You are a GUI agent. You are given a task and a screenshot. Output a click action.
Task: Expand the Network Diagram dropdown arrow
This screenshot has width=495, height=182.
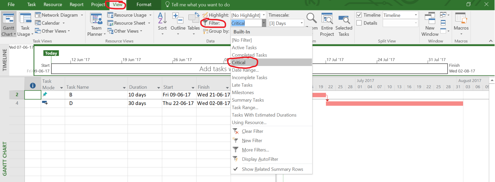tap(82, 15)
